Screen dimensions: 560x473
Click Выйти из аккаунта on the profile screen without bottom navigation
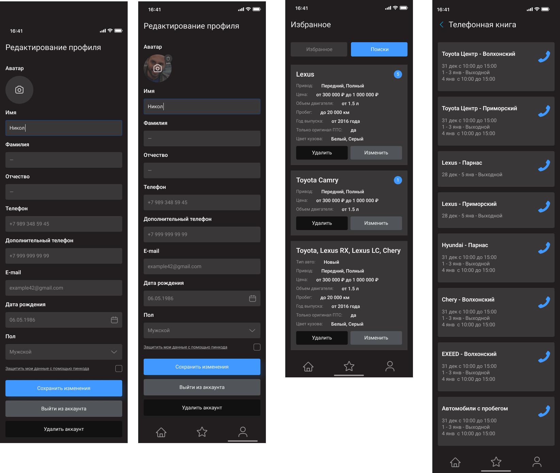[64, 409]
